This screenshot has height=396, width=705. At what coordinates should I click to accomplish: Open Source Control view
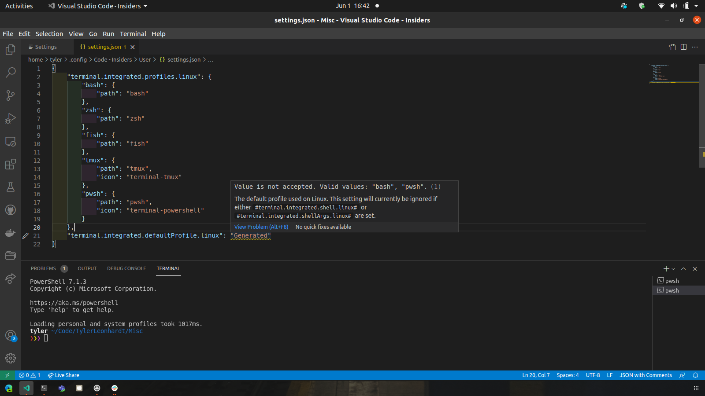point(10,95)
